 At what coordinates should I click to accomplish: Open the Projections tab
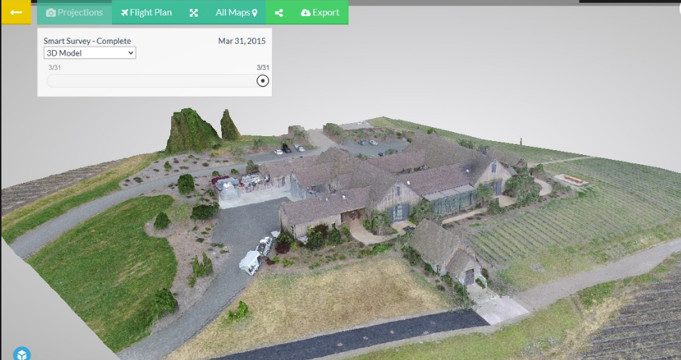coord(74,13)
